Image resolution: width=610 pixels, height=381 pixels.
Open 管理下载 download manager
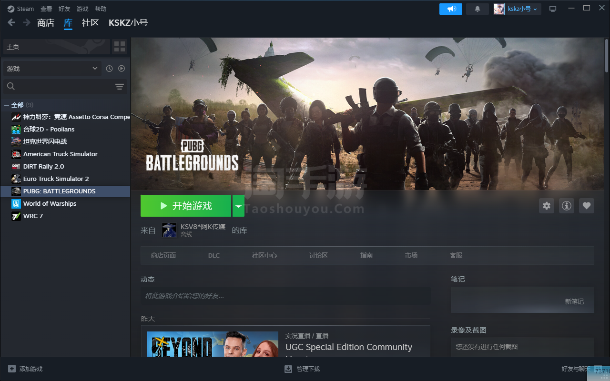(302, 369)
